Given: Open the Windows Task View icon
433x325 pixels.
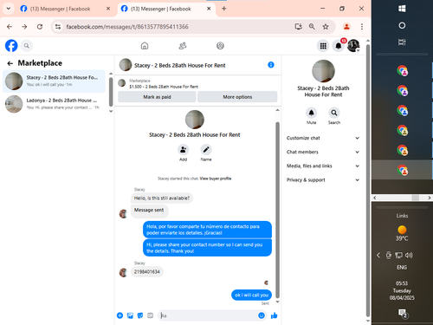Looking at the screenshot, I should [x=402, y=42].
